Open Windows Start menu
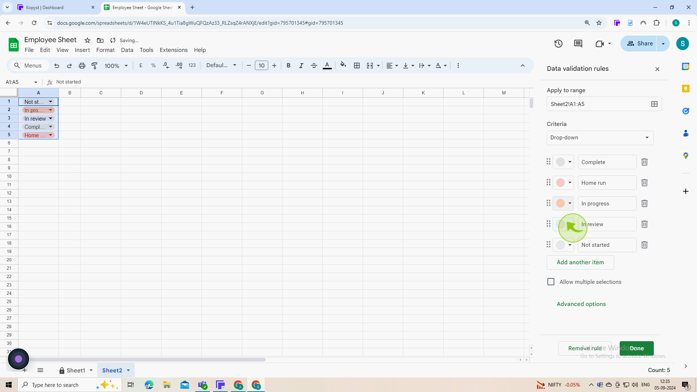This screenshot has height=392, width=697. tap(9, 385)
